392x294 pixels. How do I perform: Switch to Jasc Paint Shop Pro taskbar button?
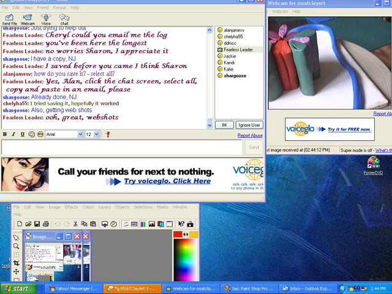pyautogui.click(x=249, y=288)
